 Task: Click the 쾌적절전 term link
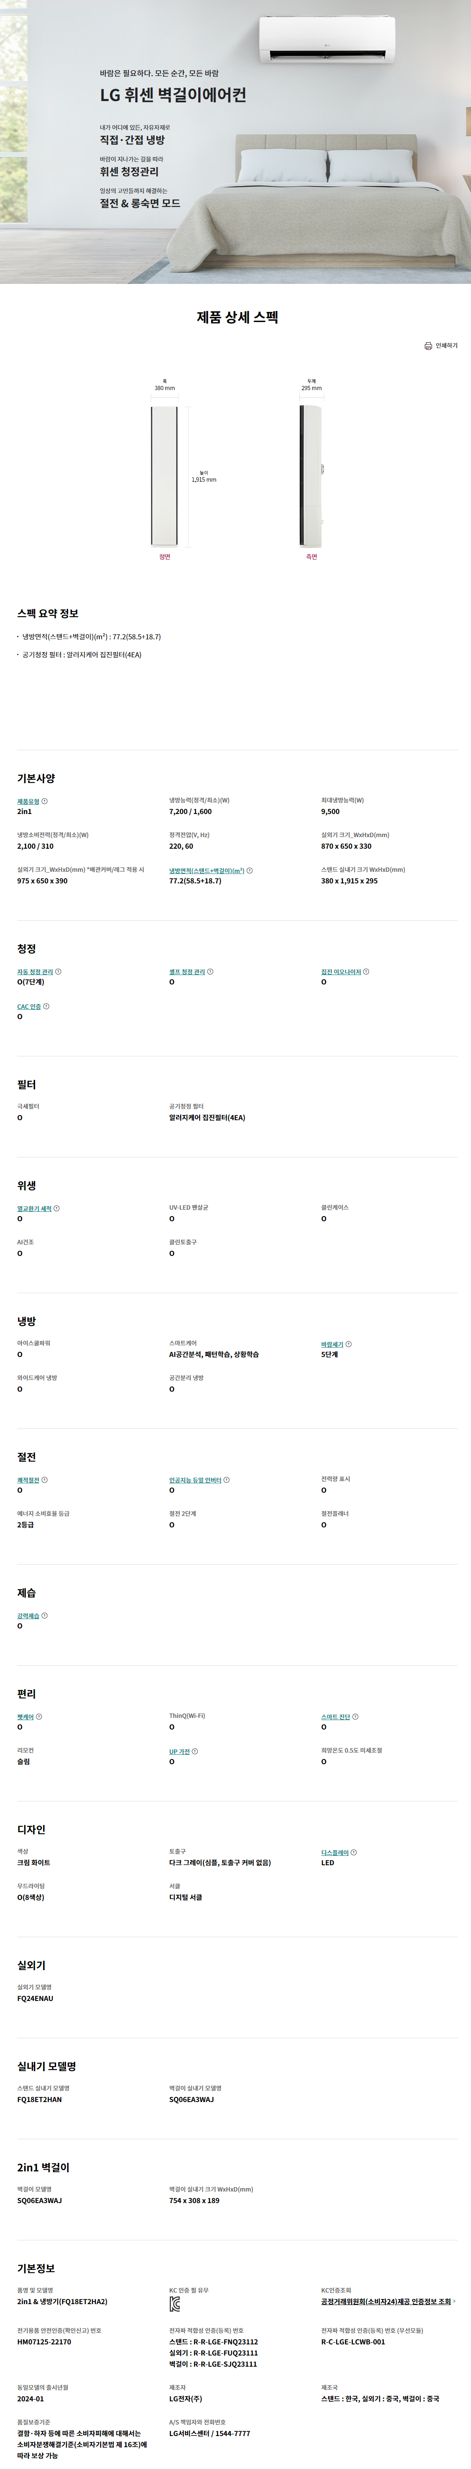[x=28, y=1480]
